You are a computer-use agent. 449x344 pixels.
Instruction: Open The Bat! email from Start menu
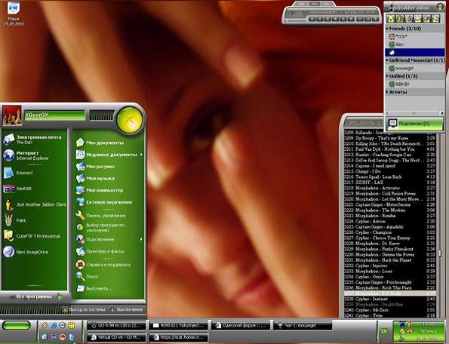(34, 140)
